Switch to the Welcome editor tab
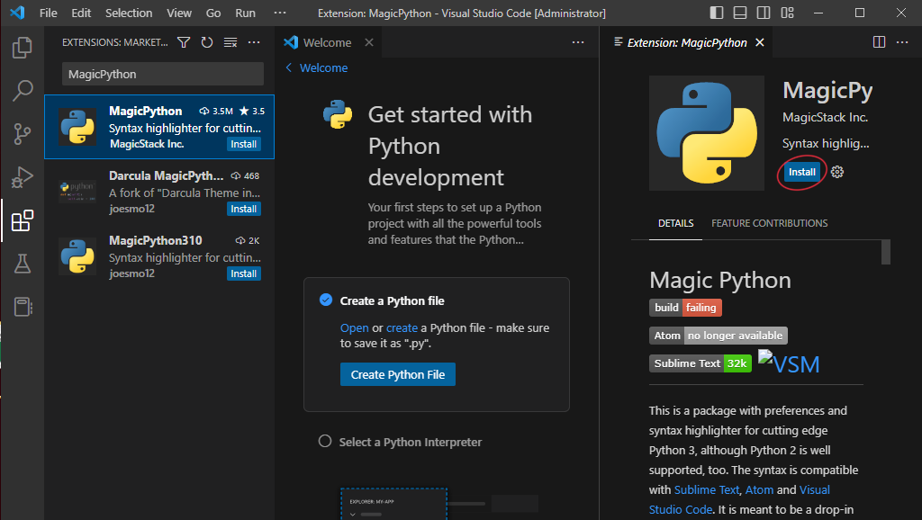This screenshot has width=922, height=520. pos(328,42)
